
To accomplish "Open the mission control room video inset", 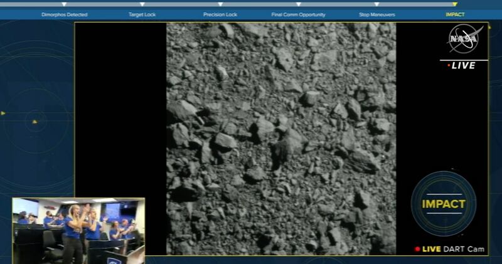I will coord(78,230).
